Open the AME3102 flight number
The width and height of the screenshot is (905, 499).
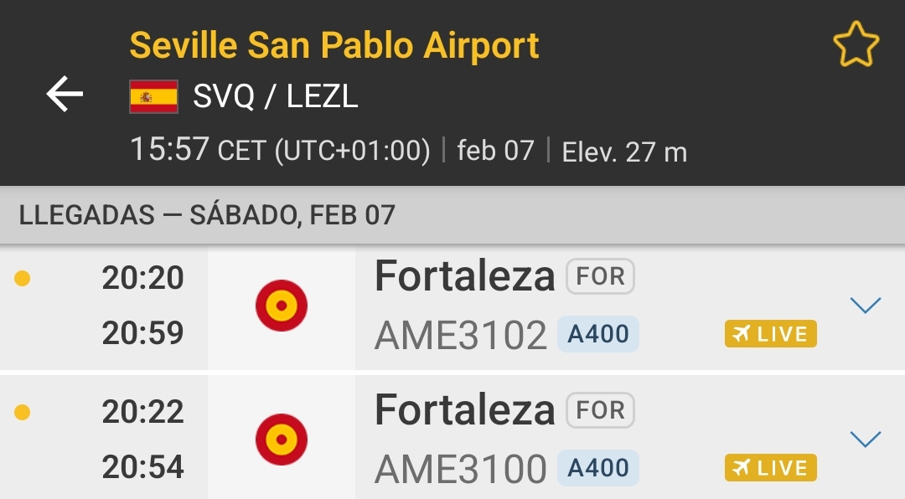(460, 335)
